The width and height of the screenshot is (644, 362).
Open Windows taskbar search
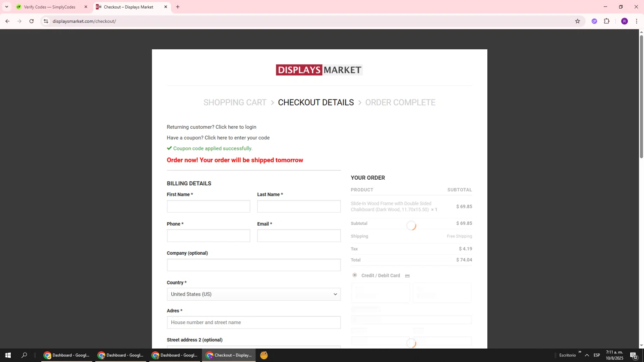click(x=24, y=355)
